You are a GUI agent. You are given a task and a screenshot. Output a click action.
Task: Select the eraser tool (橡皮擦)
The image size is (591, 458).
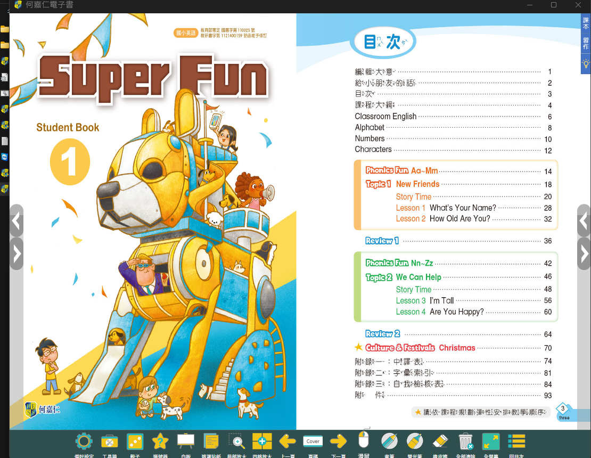(x=440, y=441)
